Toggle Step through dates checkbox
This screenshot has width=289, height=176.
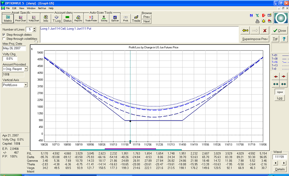pos(4,35)
